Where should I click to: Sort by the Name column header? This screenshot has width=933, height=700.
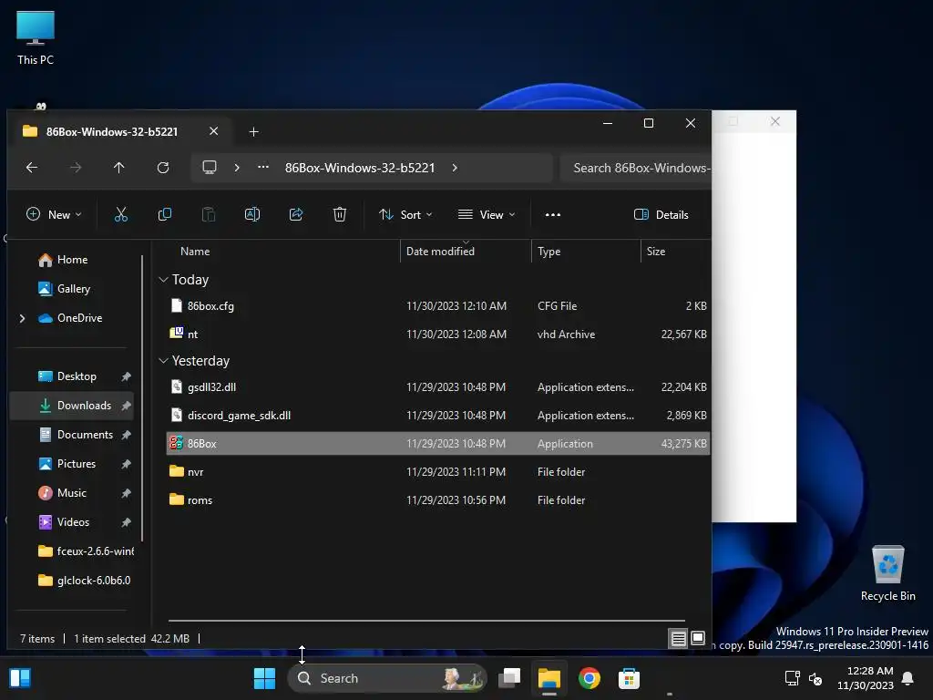click(195, 252)
